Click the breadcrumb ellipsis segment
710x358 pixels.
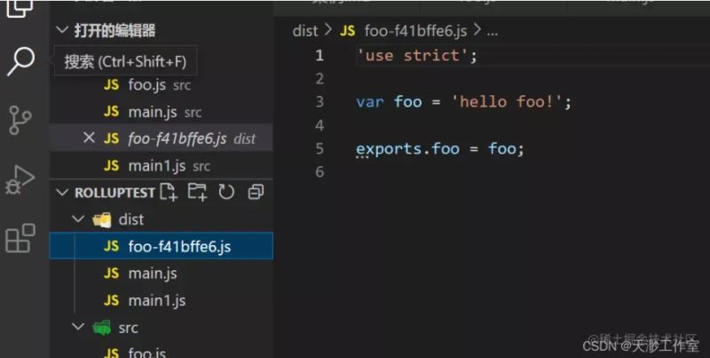click(493, 32)
